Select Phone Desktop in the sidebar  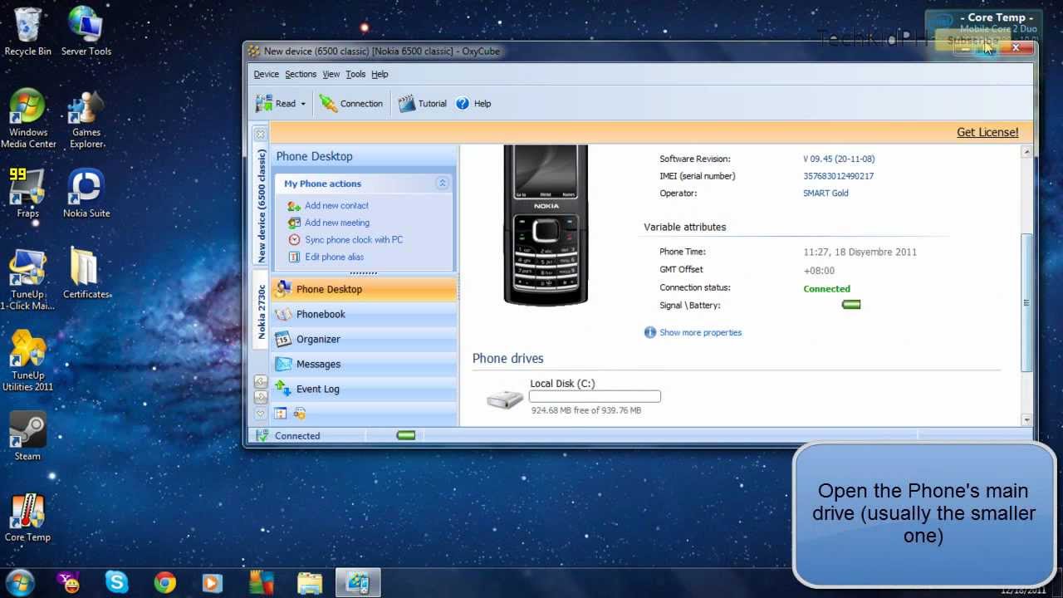point(364,289)
